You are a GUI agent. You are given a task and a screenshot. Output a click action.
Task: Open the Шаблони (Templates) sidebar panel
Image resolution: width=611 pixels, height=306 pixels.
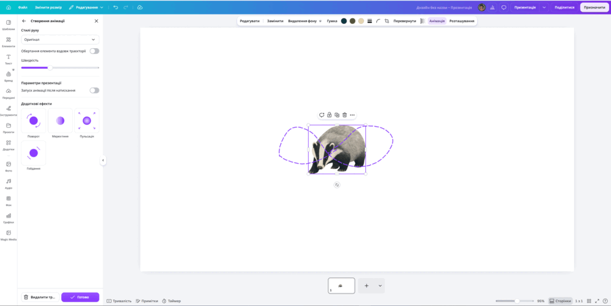coord(8,25)
